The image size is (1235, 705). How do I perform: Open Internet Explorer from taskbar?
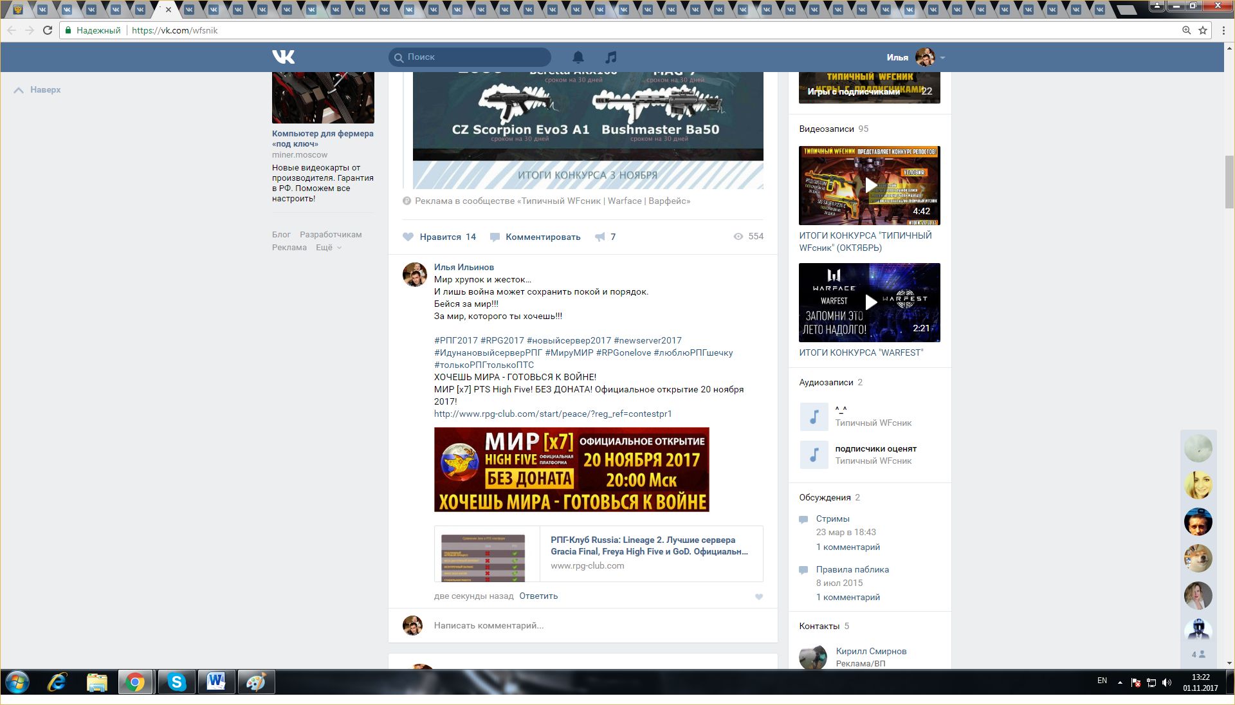[57, 682]
